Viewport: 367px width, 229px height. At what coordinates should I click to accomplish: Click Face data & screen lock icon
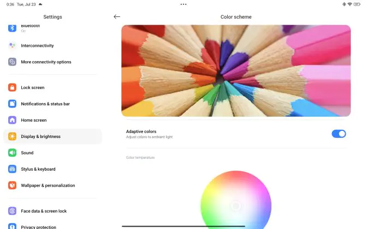point(12,211)
